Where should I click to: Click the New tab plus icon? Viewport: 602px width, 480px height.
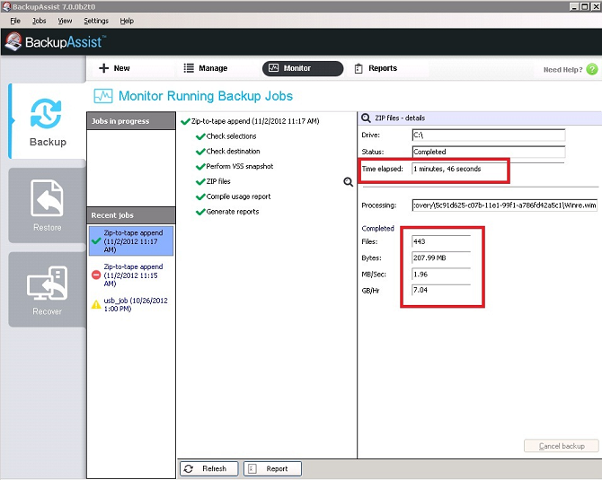(x=103, y=68)
